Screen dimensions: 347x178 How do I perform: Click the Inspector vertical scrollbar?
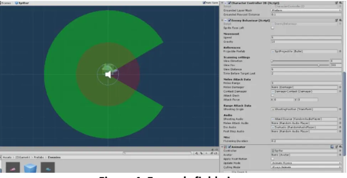[x=345, y=114]
